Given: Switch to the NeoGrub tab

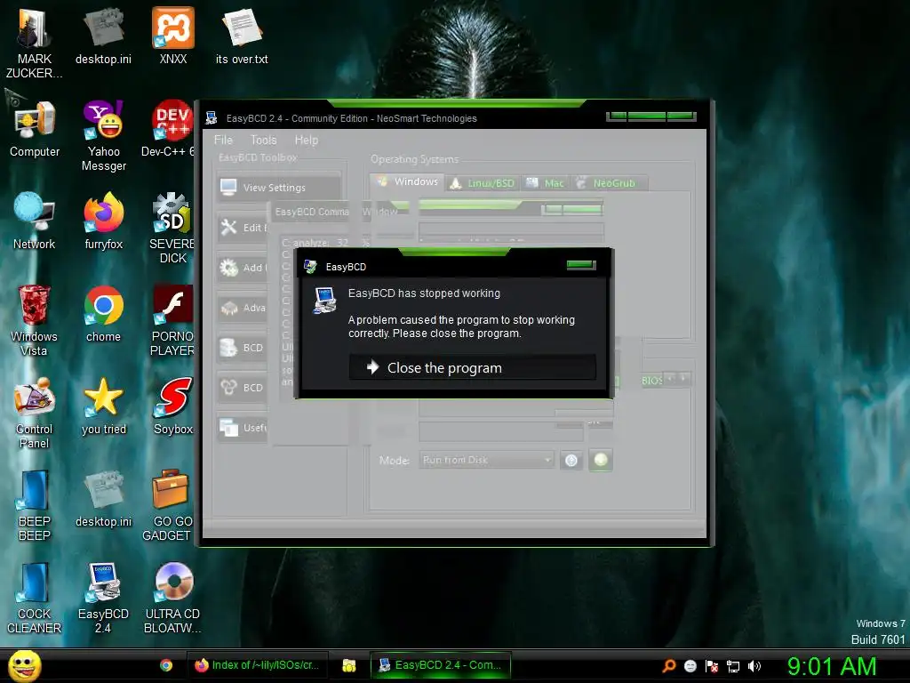Looking at the screenshot, I should 607,183.
